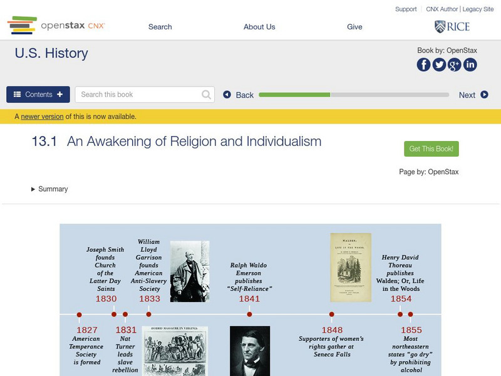This screenshot has width=501, height=376.
Task: Expand the Summary section
Action: [x=49, y=189]
